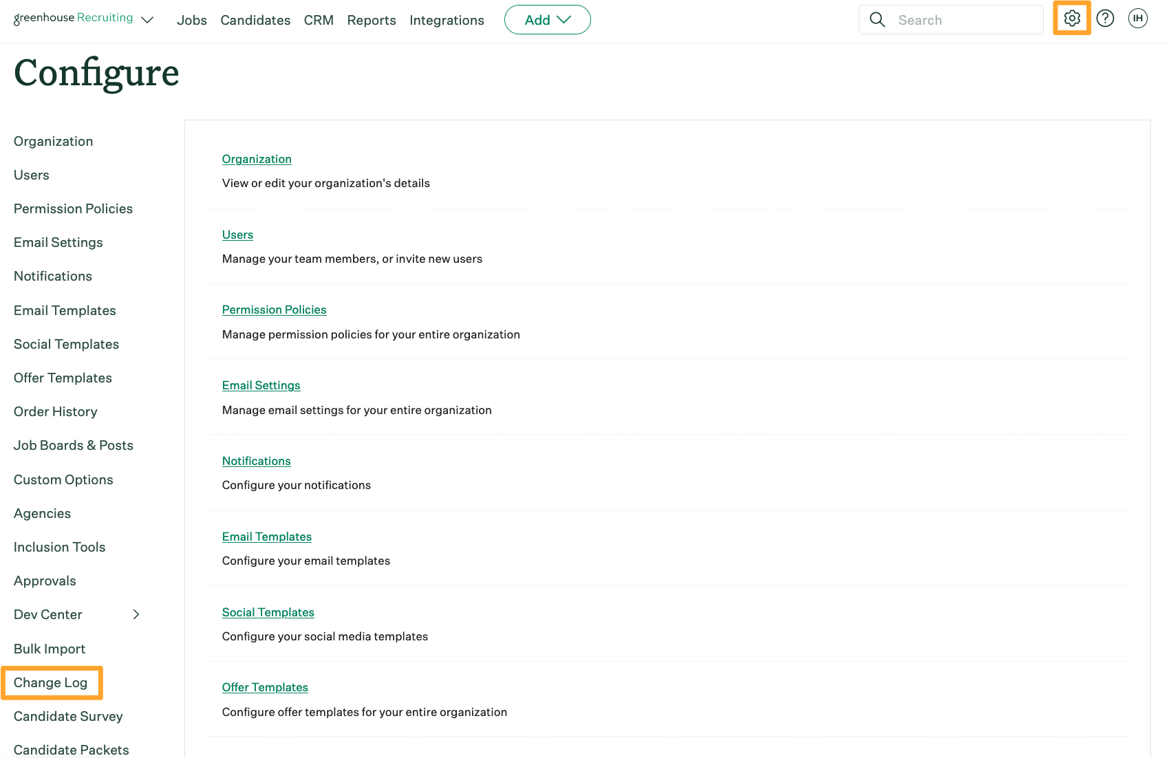This screenshot has width=1169, height=758.
Task: Open the Candidates menu
Action: (x=255, y=20)
